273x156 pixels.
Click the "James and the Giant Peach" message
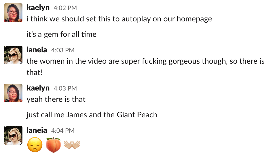coord(92,115)
